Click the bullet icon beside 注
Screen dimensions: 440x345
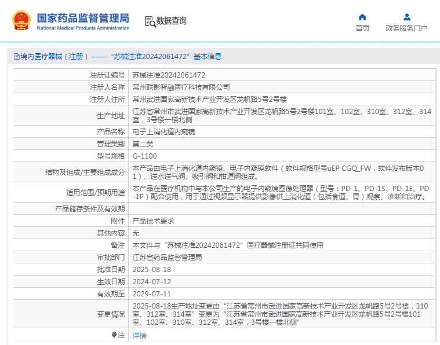coord(114,335)
